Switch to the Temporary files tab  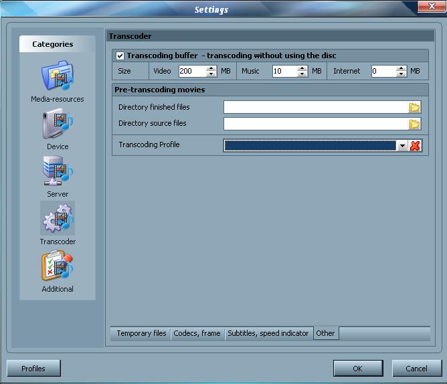pos(141,333)
